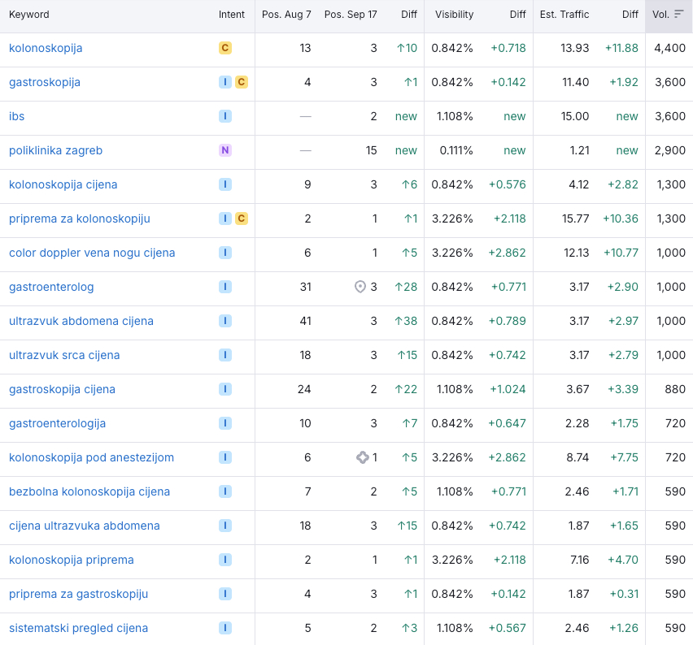
Task: Open the kolonoskopija cijena keyword link
Action: (x=63, y=184)
